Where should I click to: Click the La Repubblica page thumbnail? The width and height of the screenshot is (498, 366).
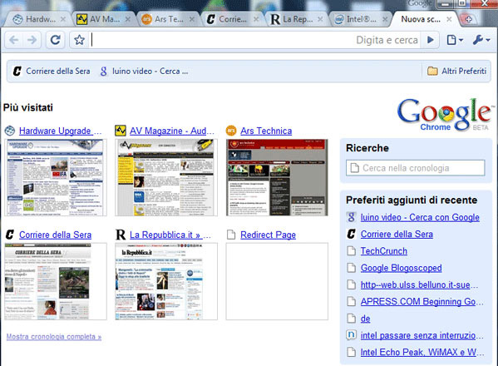pos(166,281)
